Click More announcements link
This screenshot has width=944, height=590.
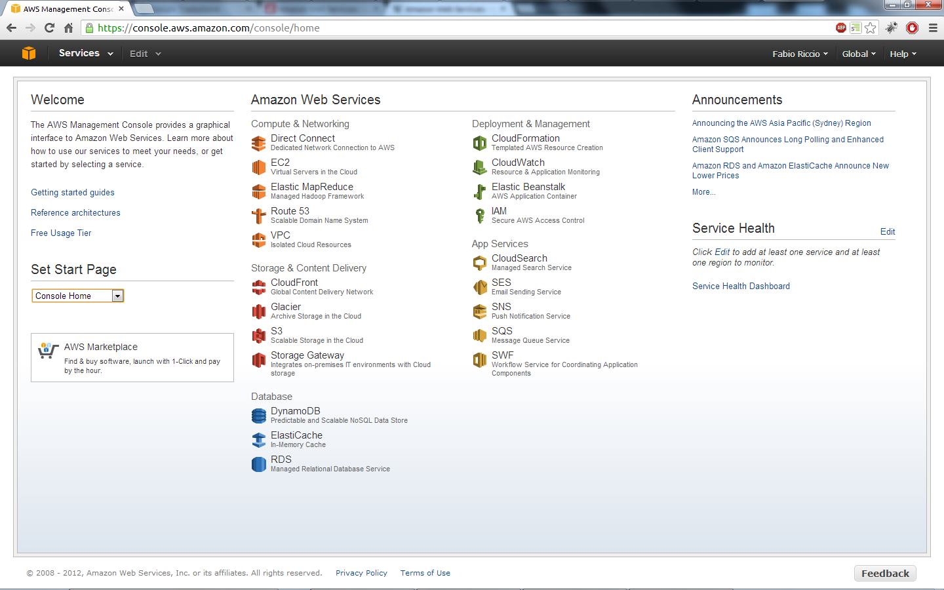tap(703, 191)
